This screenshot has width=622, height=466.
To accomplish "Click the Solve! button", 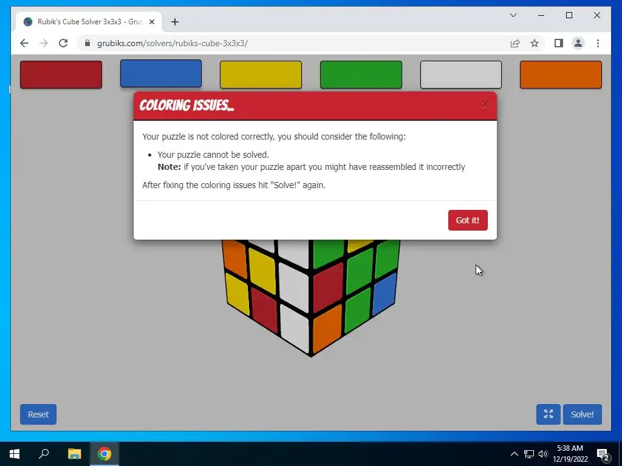I will coord(582,414).
